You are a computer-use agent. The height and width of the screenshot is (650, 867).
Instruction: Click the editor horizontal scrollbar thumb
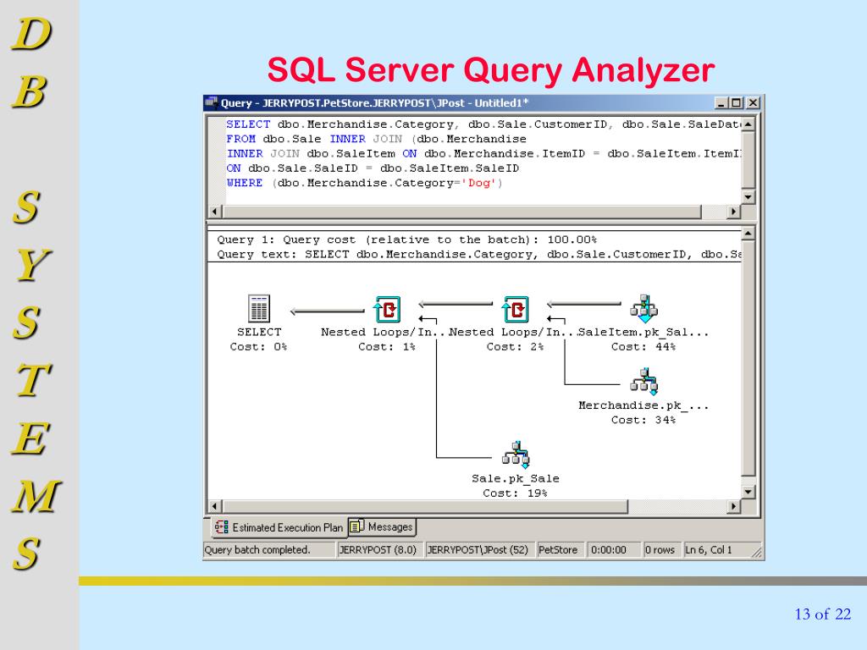pos(461,211)
